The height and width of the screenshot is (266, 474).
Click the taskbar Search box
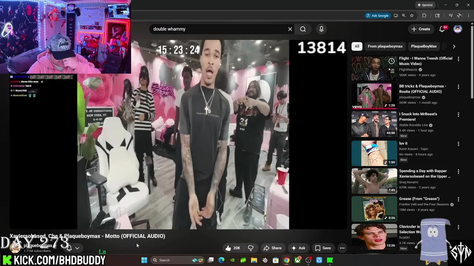pos(178,260)
